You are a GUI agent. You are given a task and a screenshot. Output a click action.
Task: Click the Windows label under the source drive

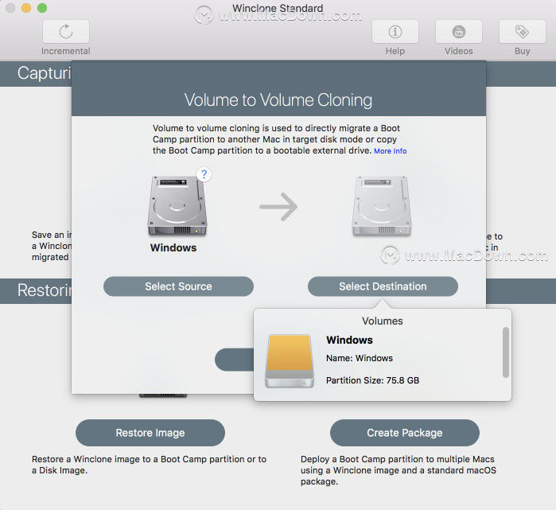[173, 247]
